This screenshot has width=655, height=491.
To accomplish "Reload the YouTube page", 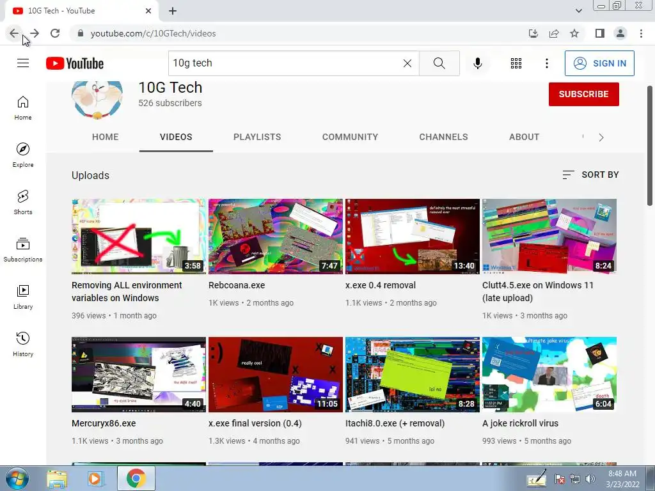I will 55,33.
